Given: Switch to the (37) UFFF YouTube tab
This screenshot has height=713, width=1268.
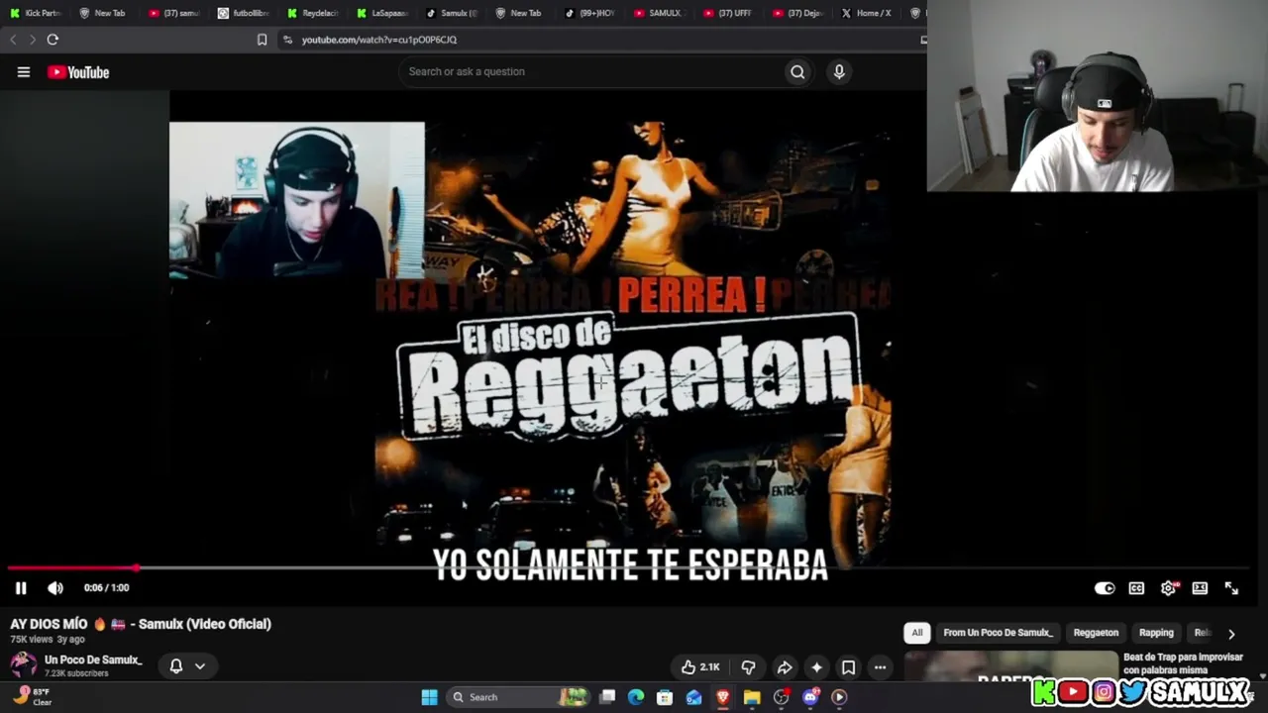Looking at the screenshot, I should (x=729, y=13).
